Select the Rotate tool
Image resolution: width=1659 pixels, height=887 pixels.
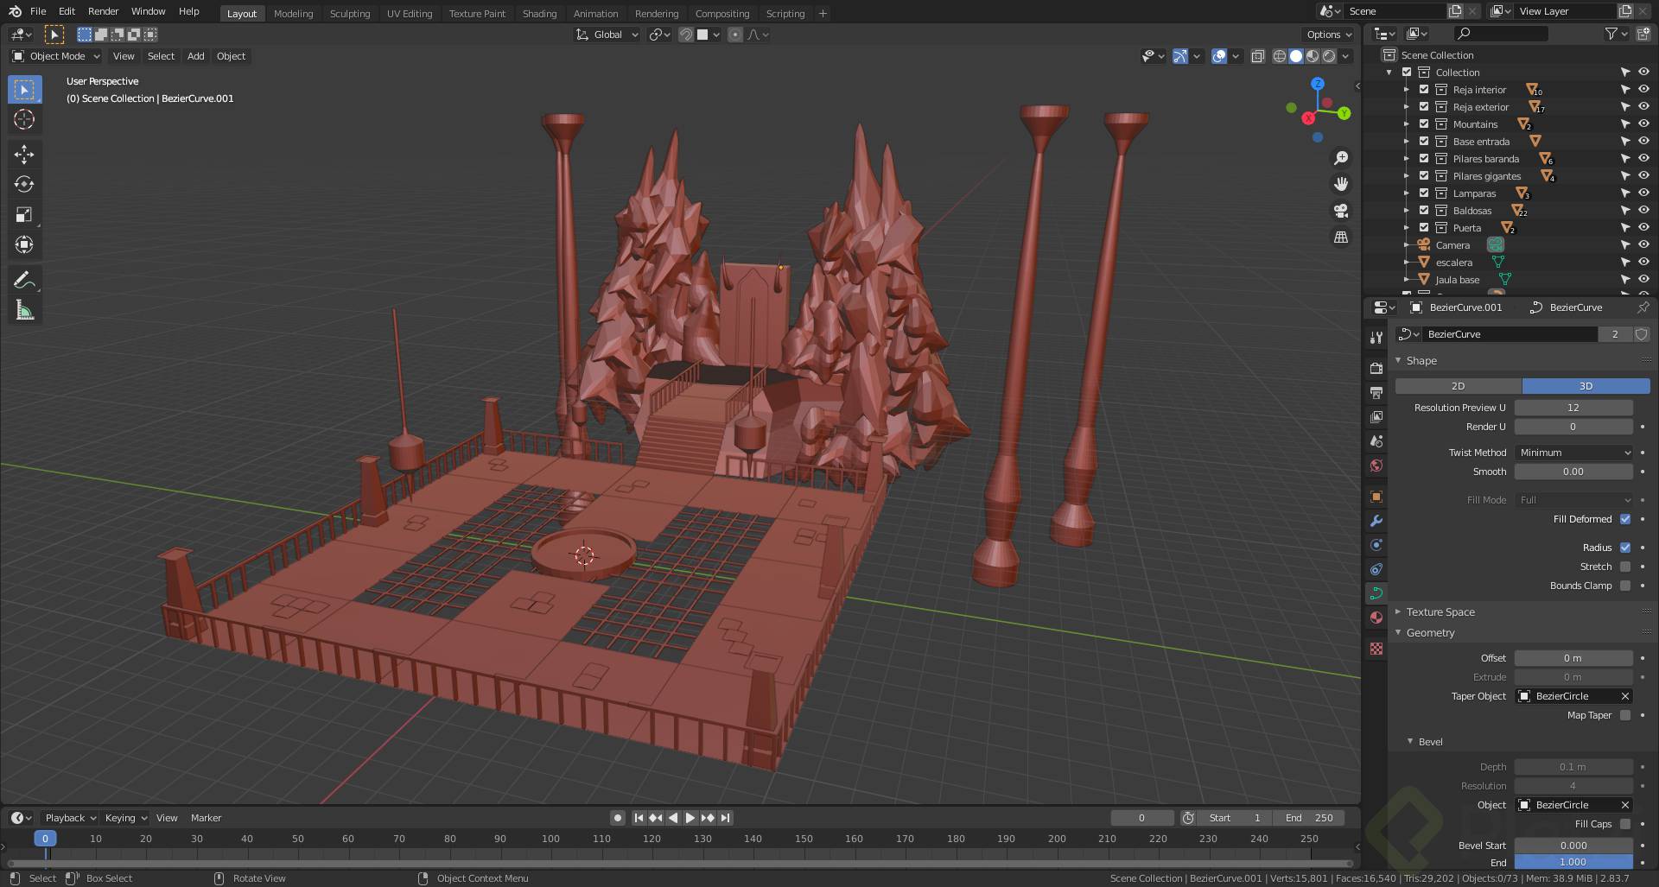pyautogui.click(x=24, y=185)
